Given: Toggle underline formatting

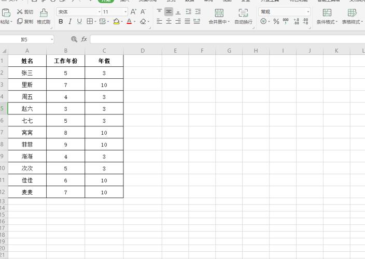Looking at the screenshot, I should 79,21.
